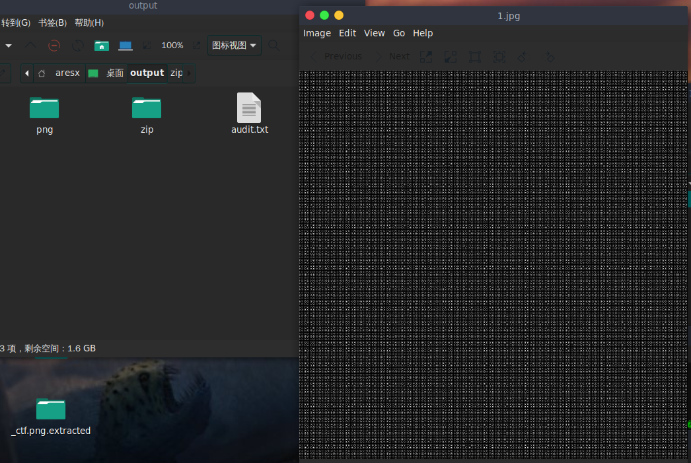Expand path bar right scroll arrow

point(190,73)
